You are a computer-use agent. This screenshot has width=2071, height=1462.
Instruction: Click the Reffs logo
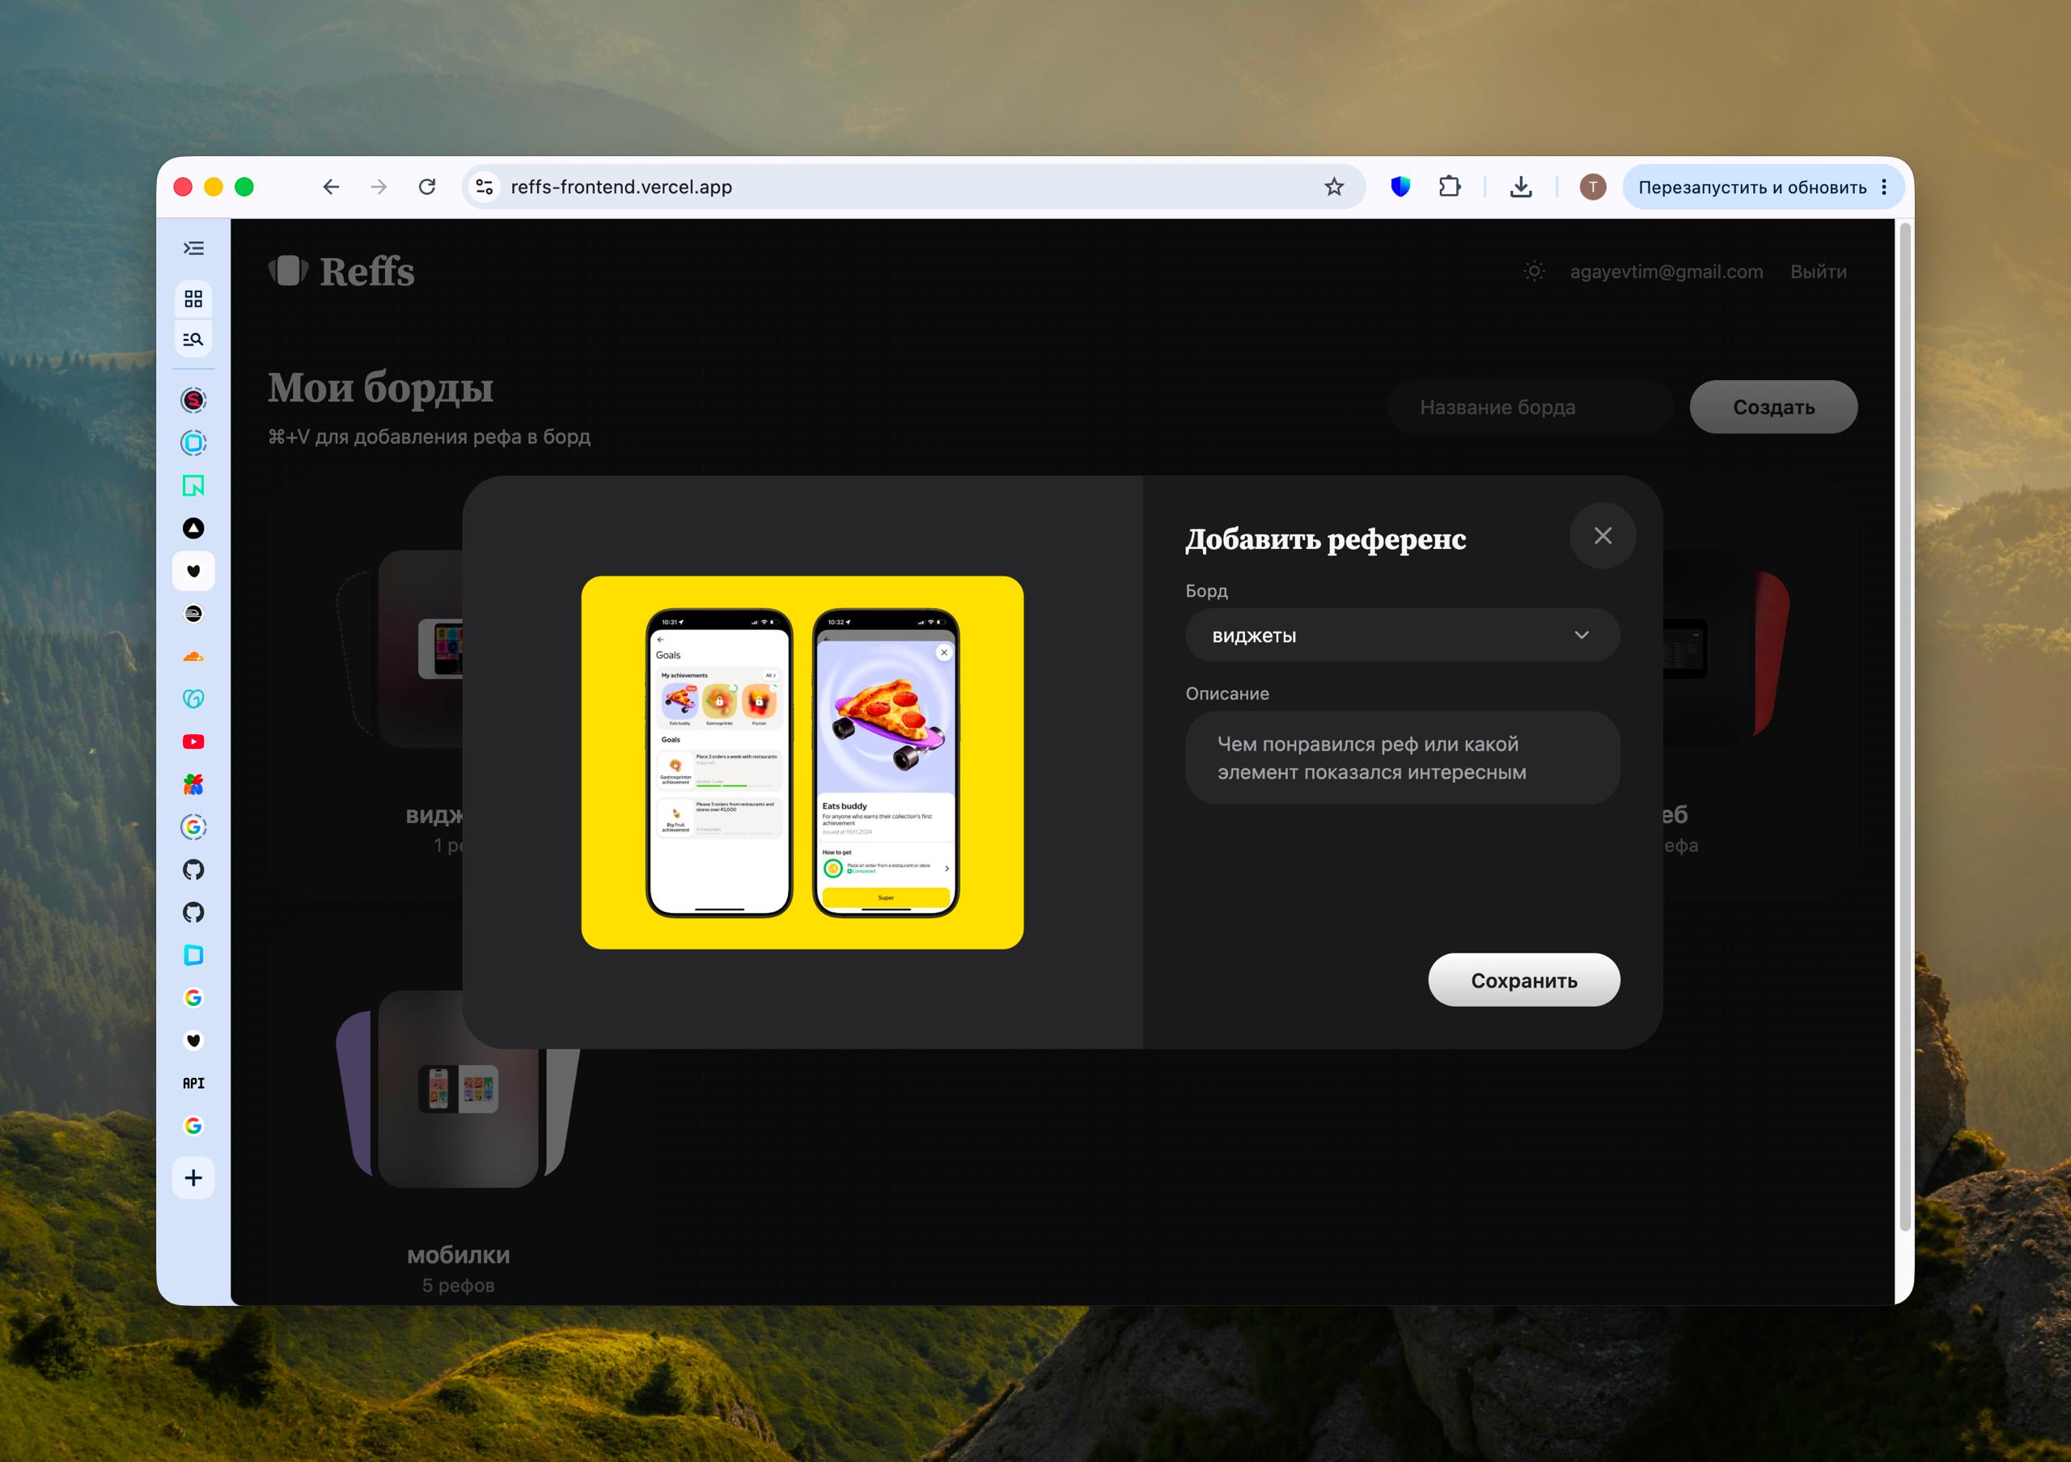[x=342, y=272]
